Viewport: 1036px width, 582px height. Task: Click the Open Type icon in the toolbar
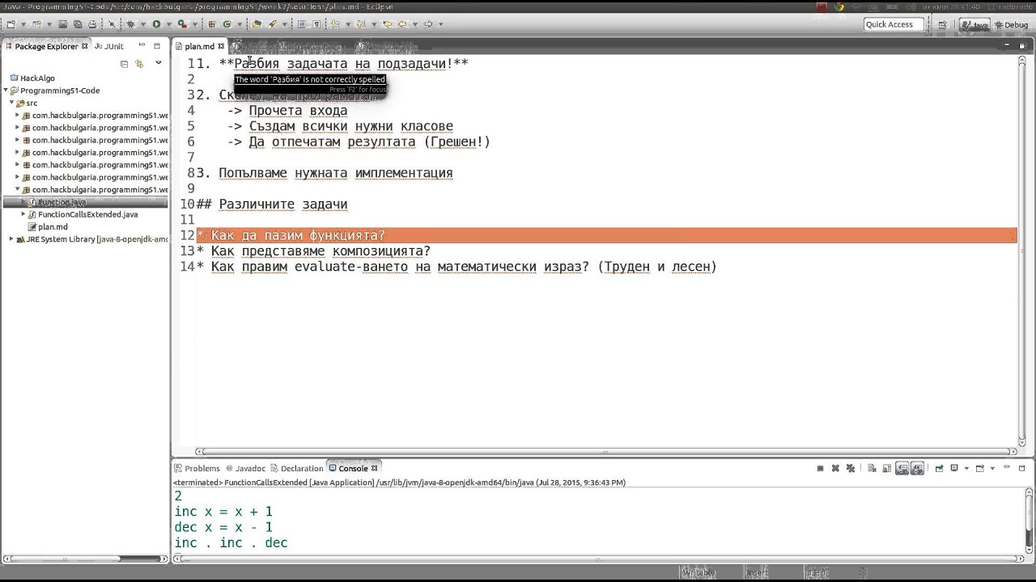257,24
